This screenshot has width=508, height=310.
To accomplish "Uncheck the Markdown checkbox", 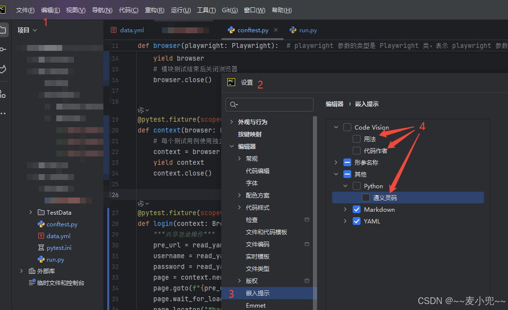I will tap(357, 209).
